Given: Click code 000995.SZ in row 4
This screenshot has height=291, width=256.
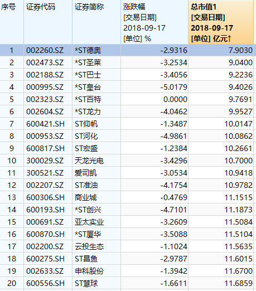Looking at the screenshot, I should coord(45,87).
